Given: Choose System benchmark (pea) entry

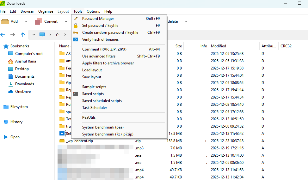Looking at the screenshot, I should [x=103, y=127].
